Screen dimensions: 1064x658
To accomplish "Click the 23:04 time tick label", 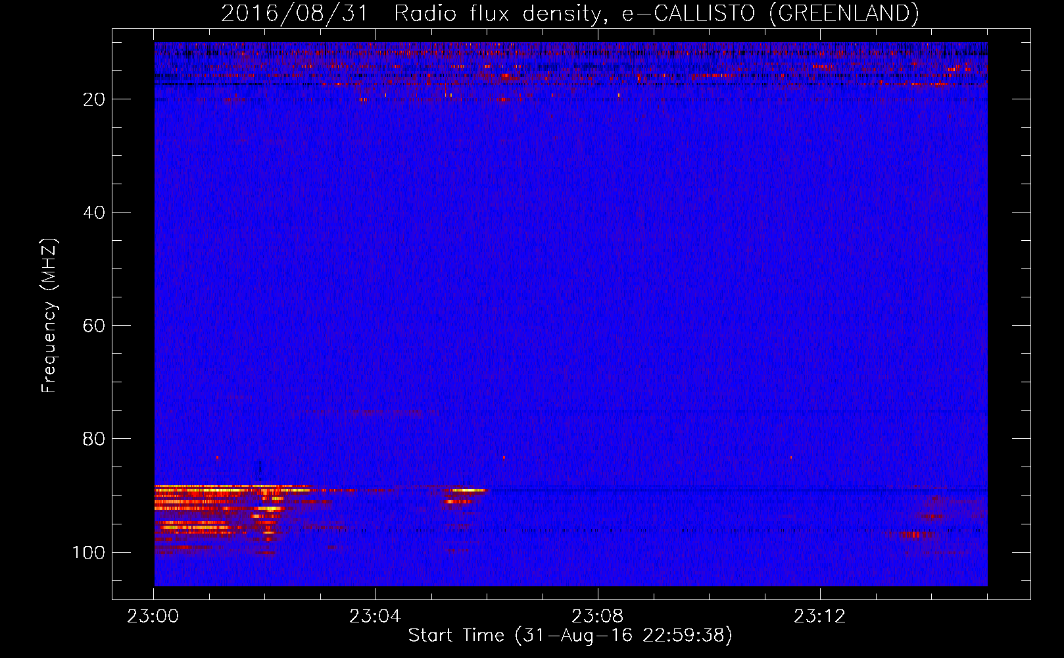I will pyautogui.click(x=375, y=617).
